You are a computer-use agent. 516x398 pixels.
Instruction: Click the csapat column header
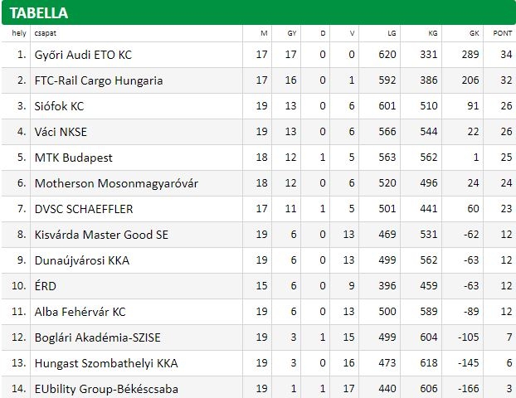coord(45,33)
